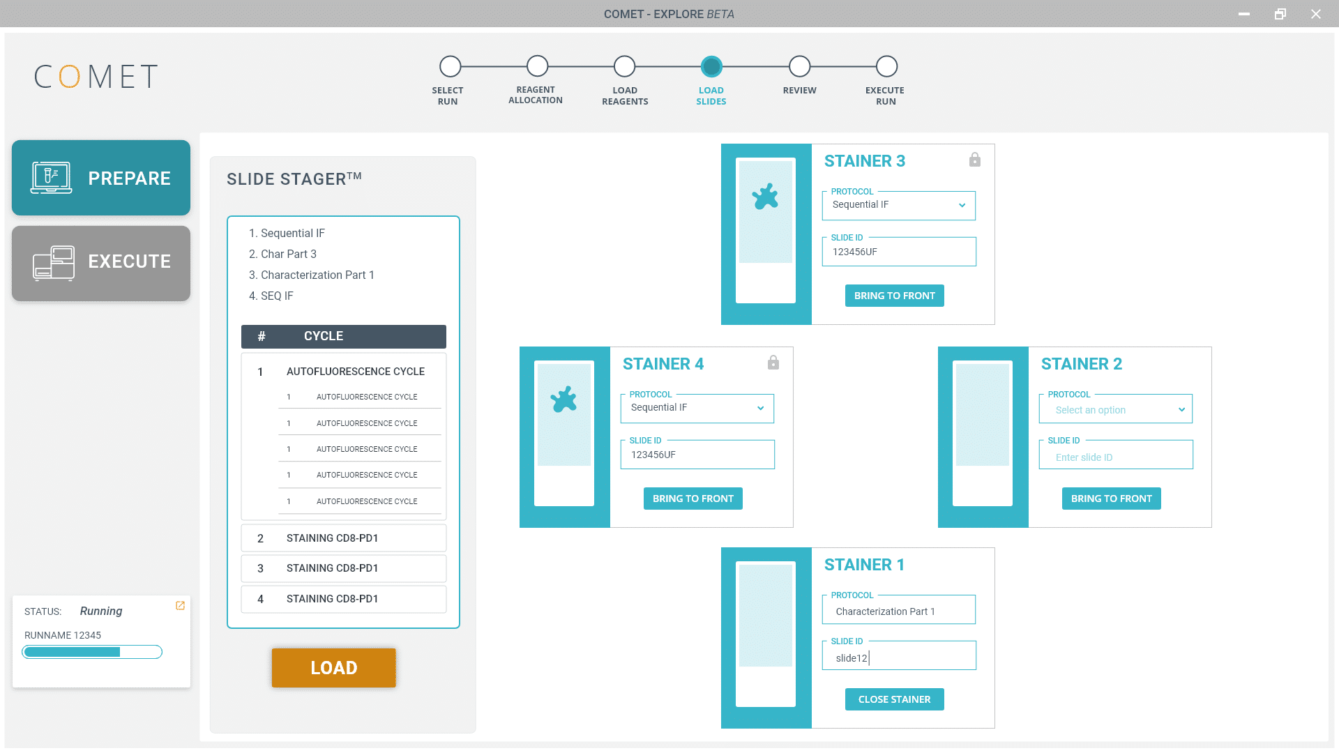The height and width of the screenshot is (753, 1339).
Task: Click the Stainer 3 lock icon
Action: click(974, 160)
